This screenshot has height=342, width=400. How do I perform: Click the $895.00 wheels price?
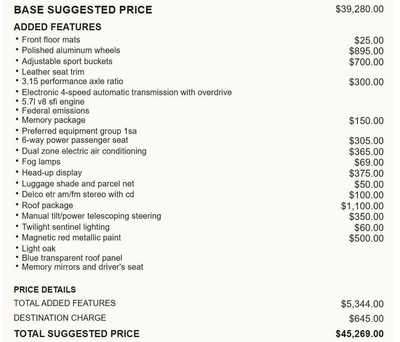[366, 52]
